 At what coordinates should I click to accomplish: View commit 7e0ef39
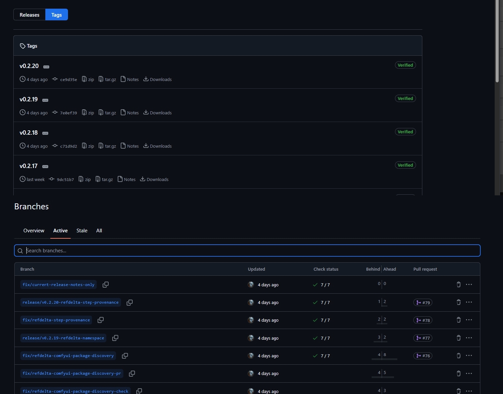(x=65, y=113)
